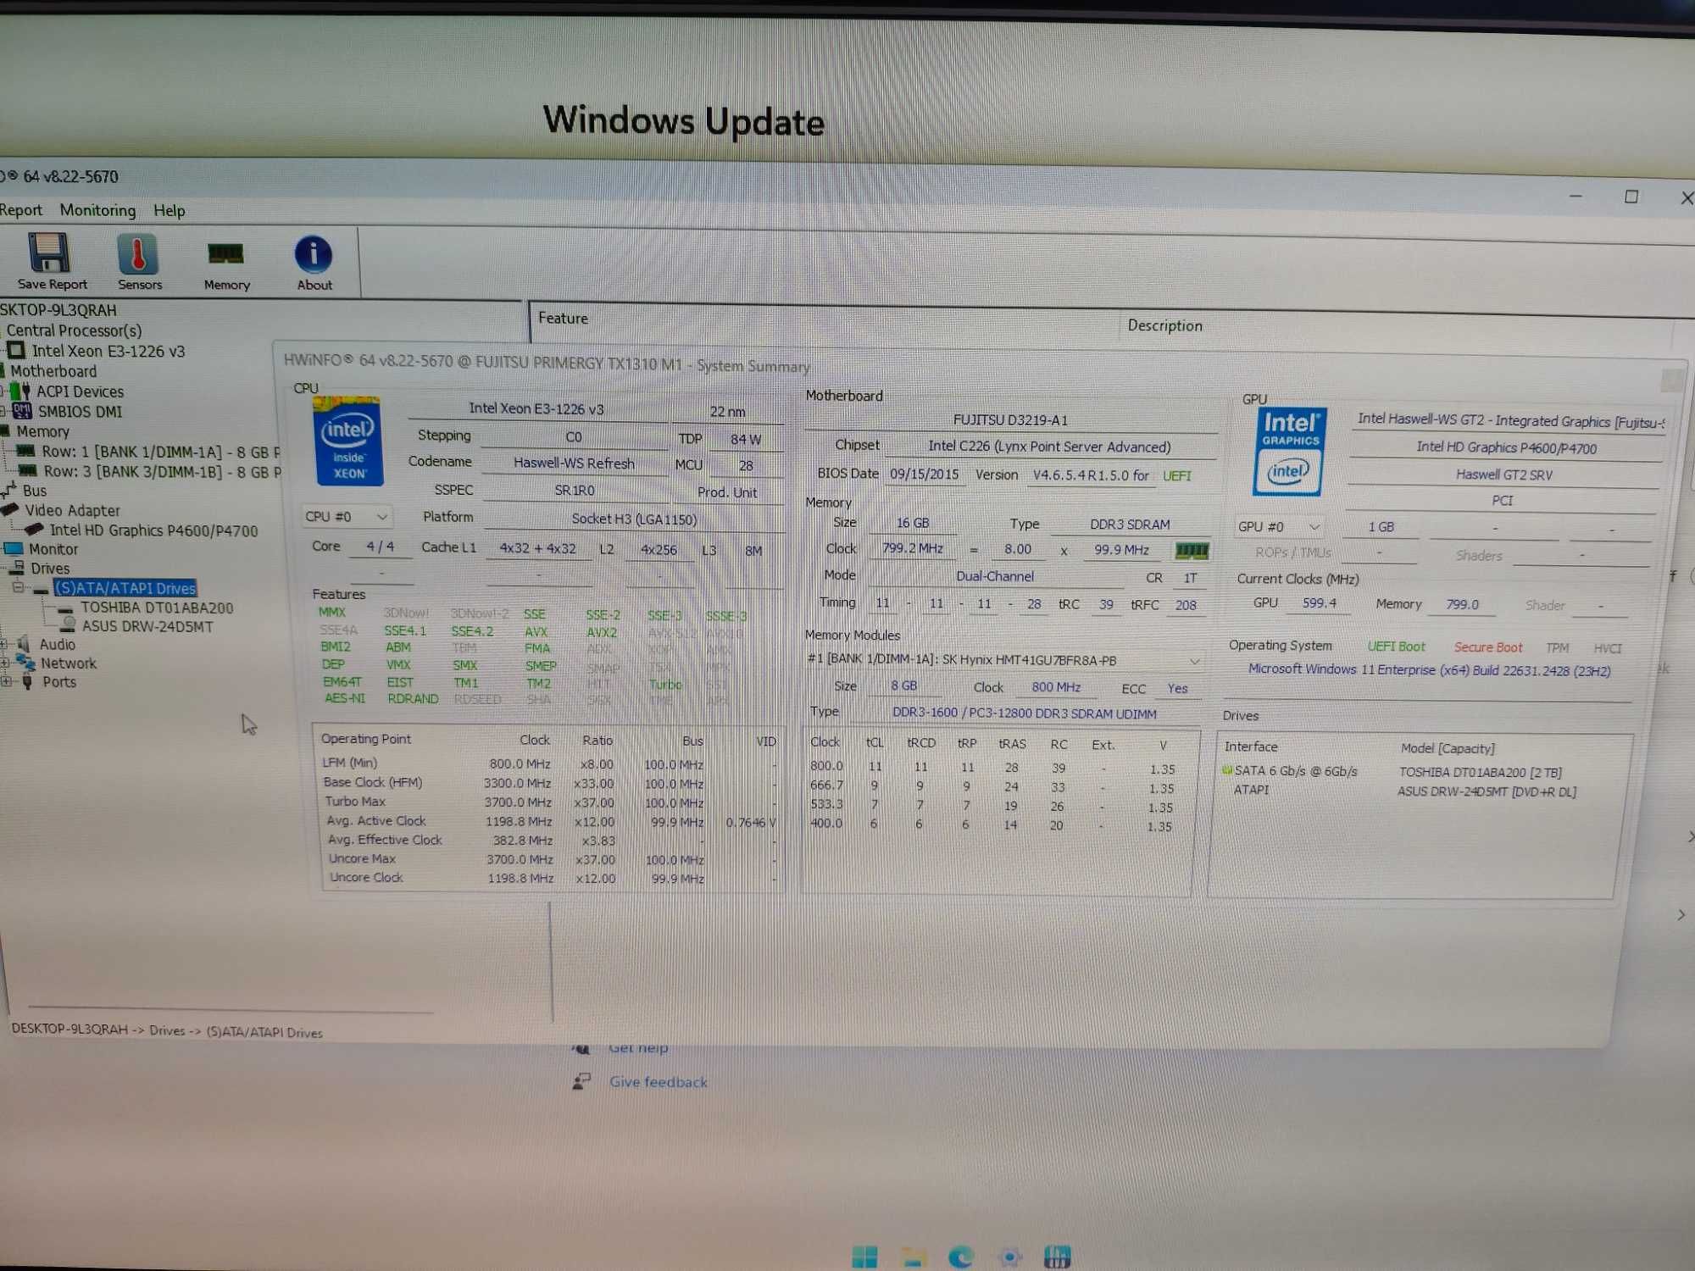Click the Dual-Channel memory mode field

995,576
